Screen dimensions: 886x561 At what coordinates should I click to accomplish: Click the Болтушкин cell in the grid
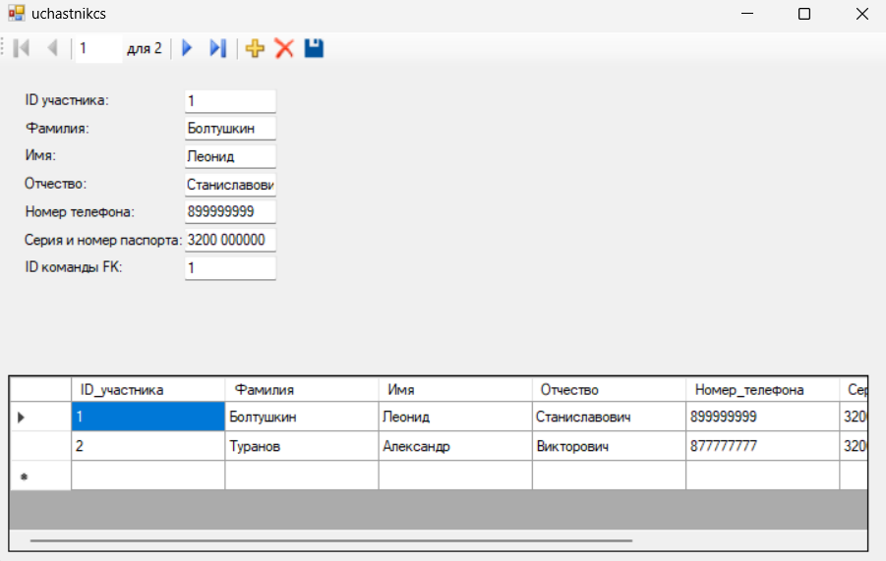pyautogui.click(x=302, y=417)
